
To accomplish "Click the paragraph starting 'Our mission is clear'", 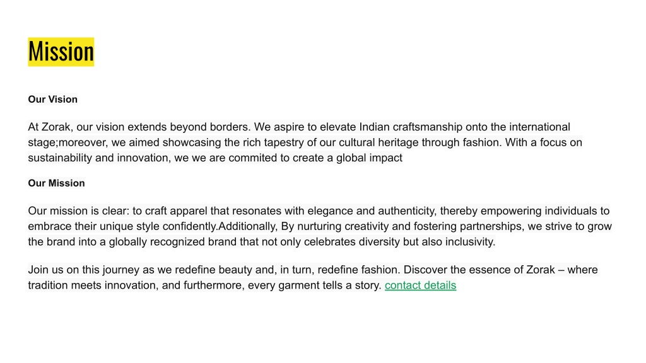I will (320, 226).
